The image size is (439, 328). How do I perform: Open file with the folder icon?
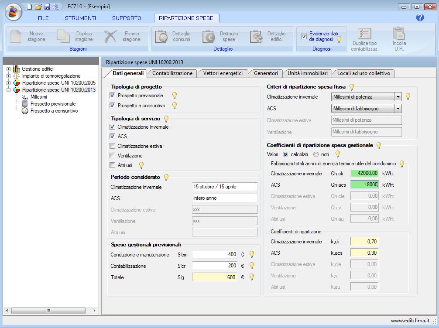(38, 7)
